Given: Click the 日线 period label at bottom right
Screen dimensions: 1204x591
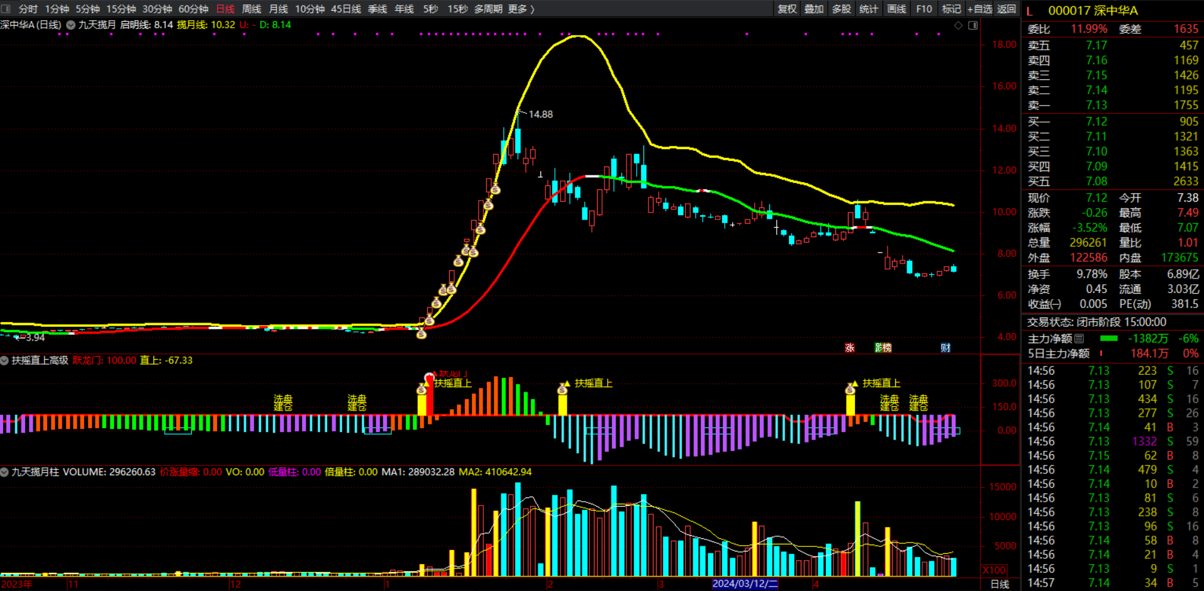Looking at the screenshot, I should [x=1000, y=584].
